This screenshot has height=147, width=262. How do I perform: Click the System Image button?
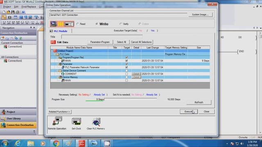click(x=200, y=15)
